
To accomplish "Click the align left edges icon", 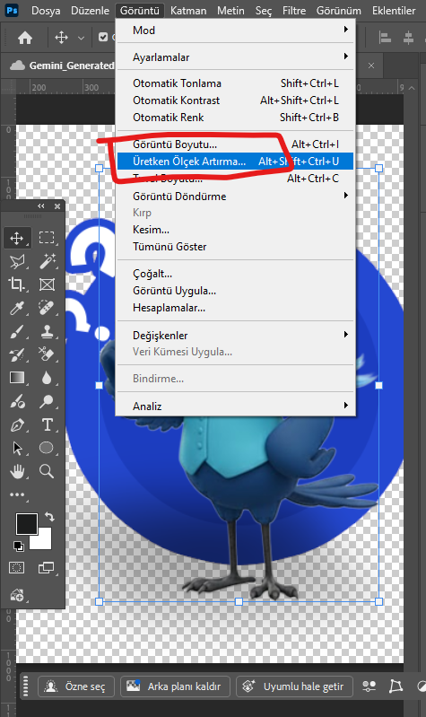I will coord(385,38).
